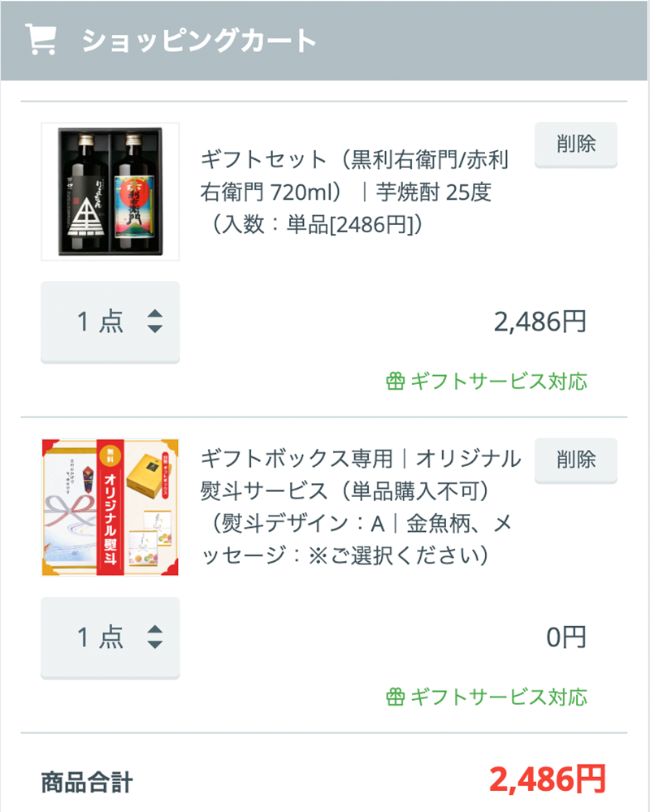Screen dimensions: 650x812
Task: Delete the shochu gift set from cart
Action: coord(576,145)
